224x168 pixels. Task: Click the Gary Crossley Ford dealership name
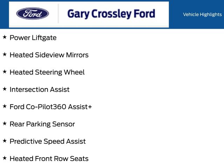(111, 14)
